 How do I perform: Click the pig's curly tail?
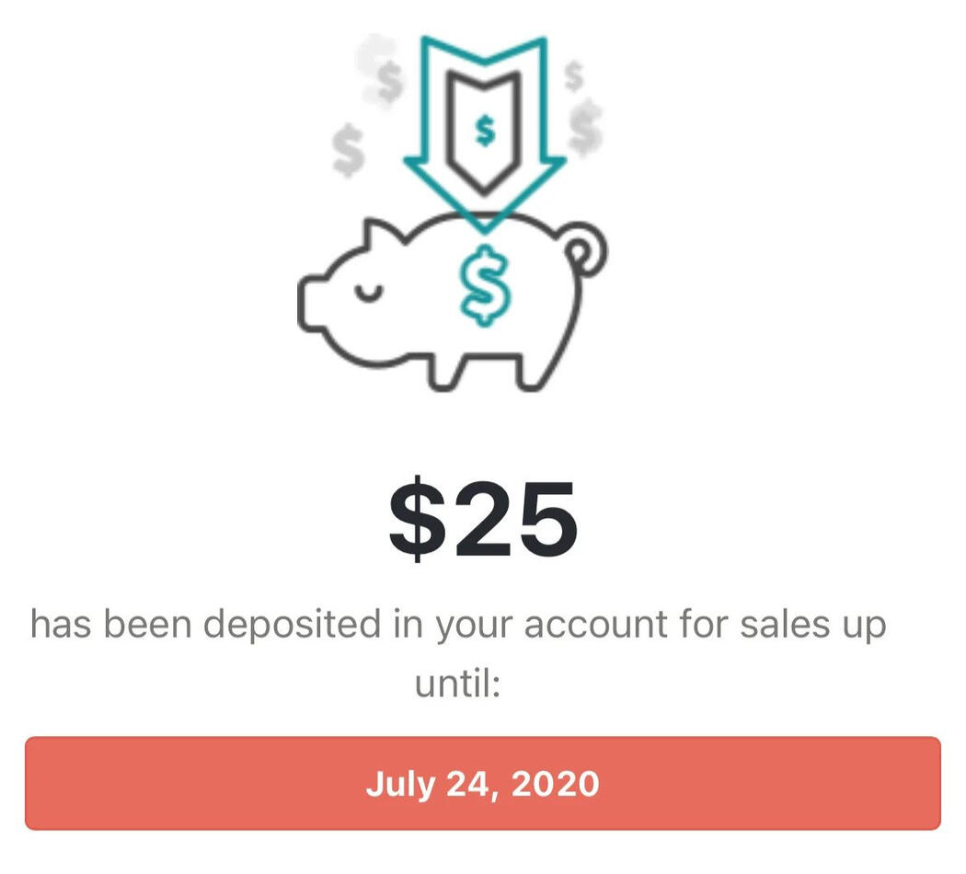[585, 251]
